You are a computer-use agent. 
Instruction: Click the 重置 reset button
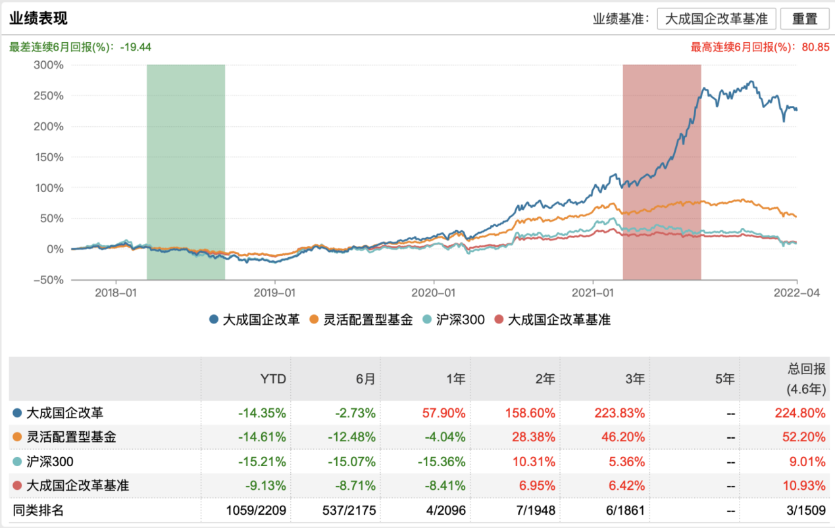pyautogui.click(x=804, y=18)
